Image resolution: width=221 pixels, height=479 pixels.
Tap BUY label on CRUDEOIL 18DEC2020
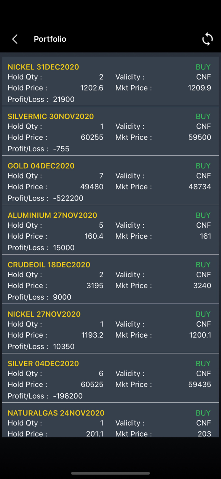point(203,264)
